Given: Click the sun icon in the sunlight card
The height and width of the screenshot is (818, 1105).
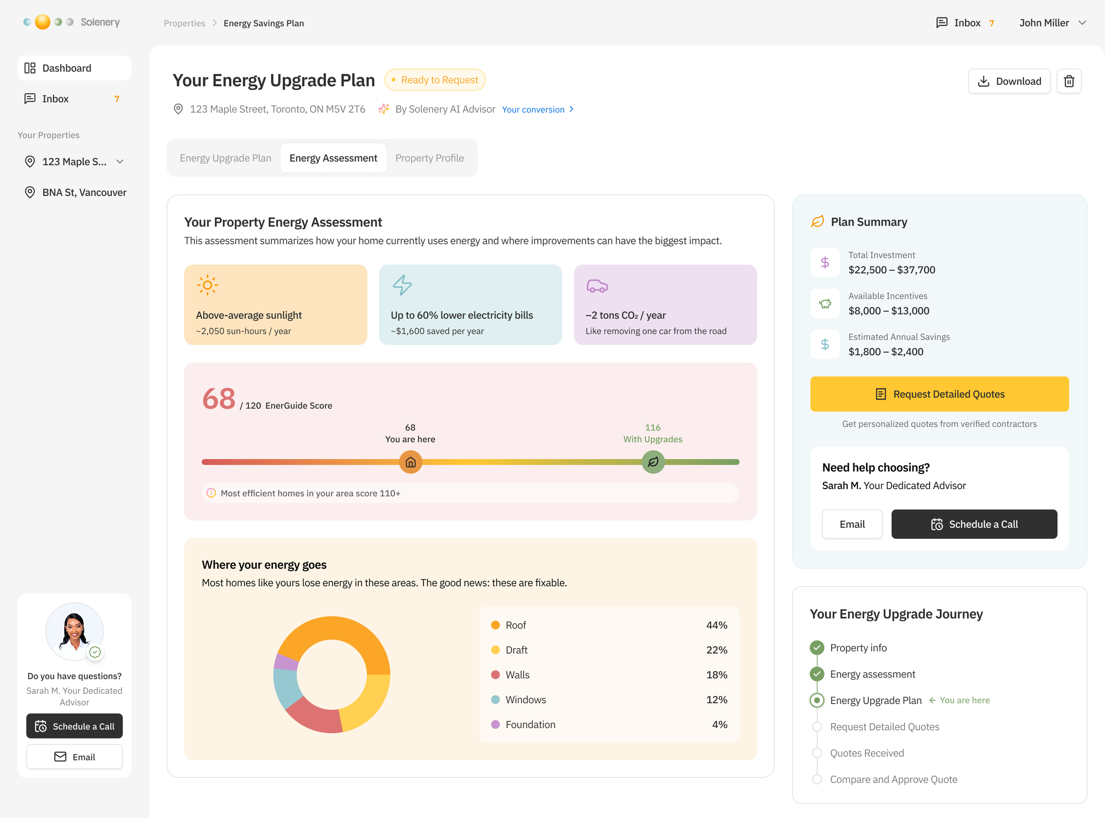Looking at the screenshot, I should 208,285.
